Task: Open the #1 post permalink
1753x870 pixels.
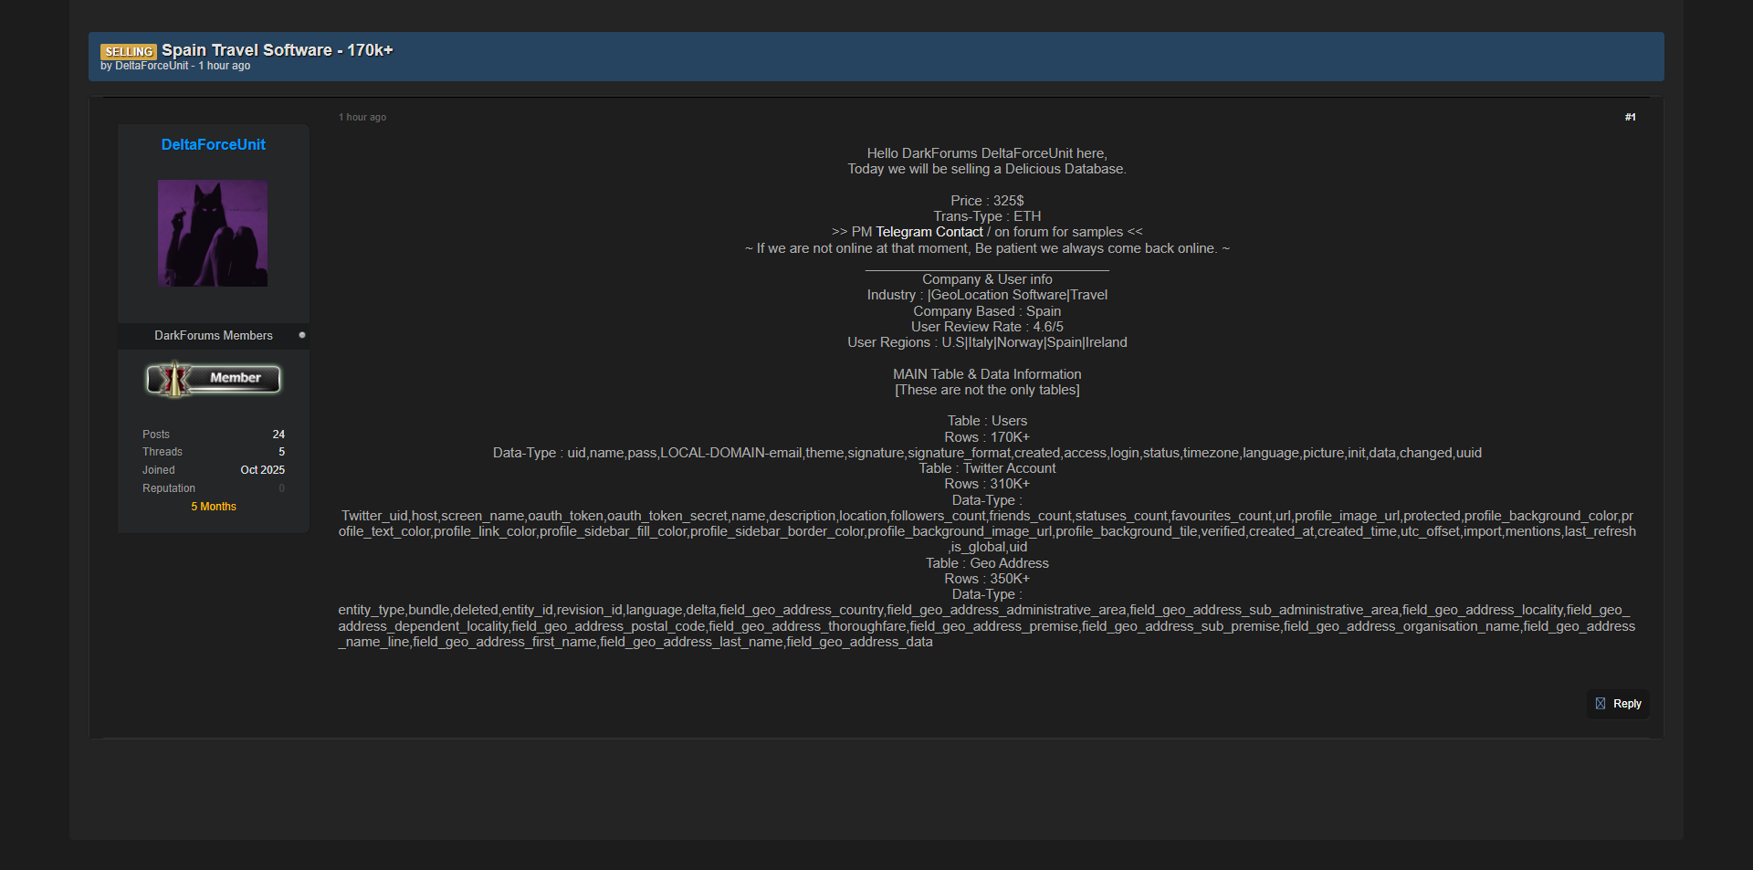Action: click(x=1630, y=117)
